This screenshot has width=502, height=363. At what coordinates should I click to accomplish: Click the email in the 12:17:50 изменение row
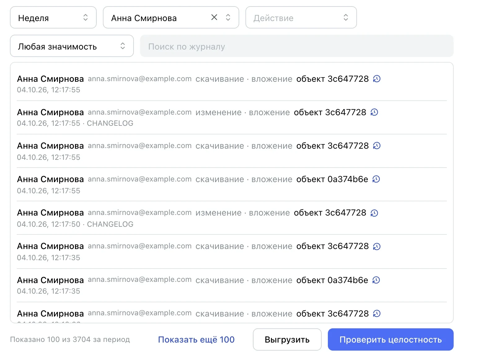pos(140,213)
